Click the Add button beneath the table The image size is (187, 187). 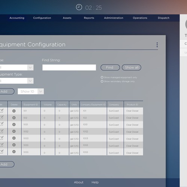pos(7,164)
